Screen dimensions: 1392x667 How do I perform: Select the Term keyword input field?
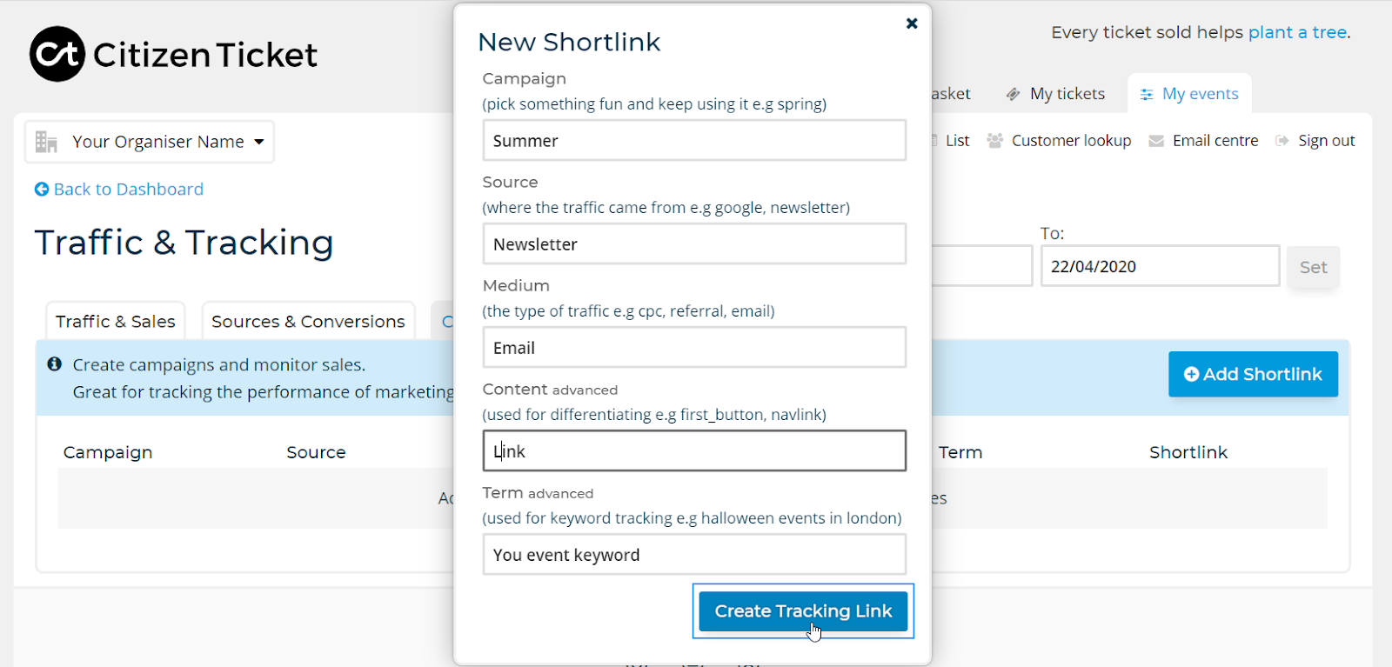(x=694, y=555)
